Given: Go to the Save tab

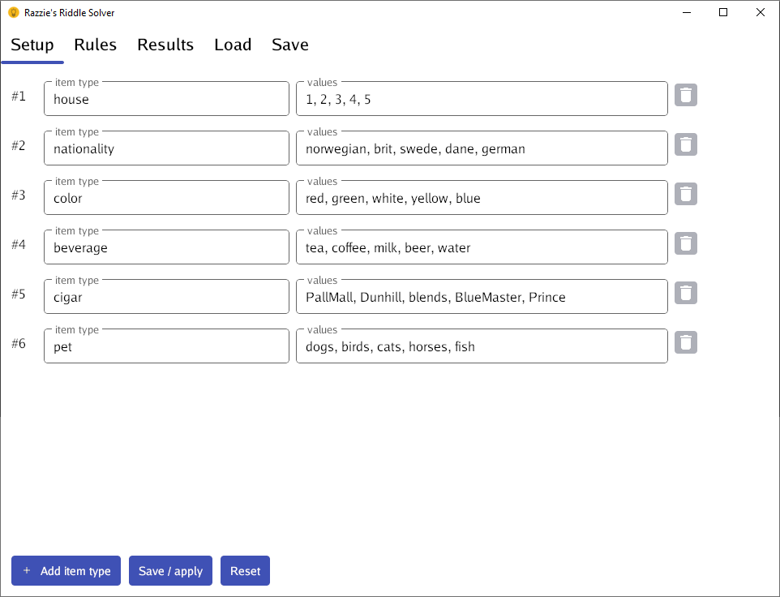Looking at the screenshot, I should pos(290,45).
